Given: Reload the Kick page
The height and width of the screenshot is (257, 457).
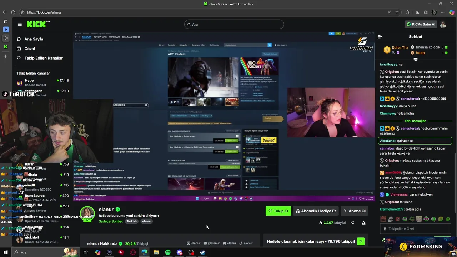Looking at the screenshot, I should click(14, 12).
